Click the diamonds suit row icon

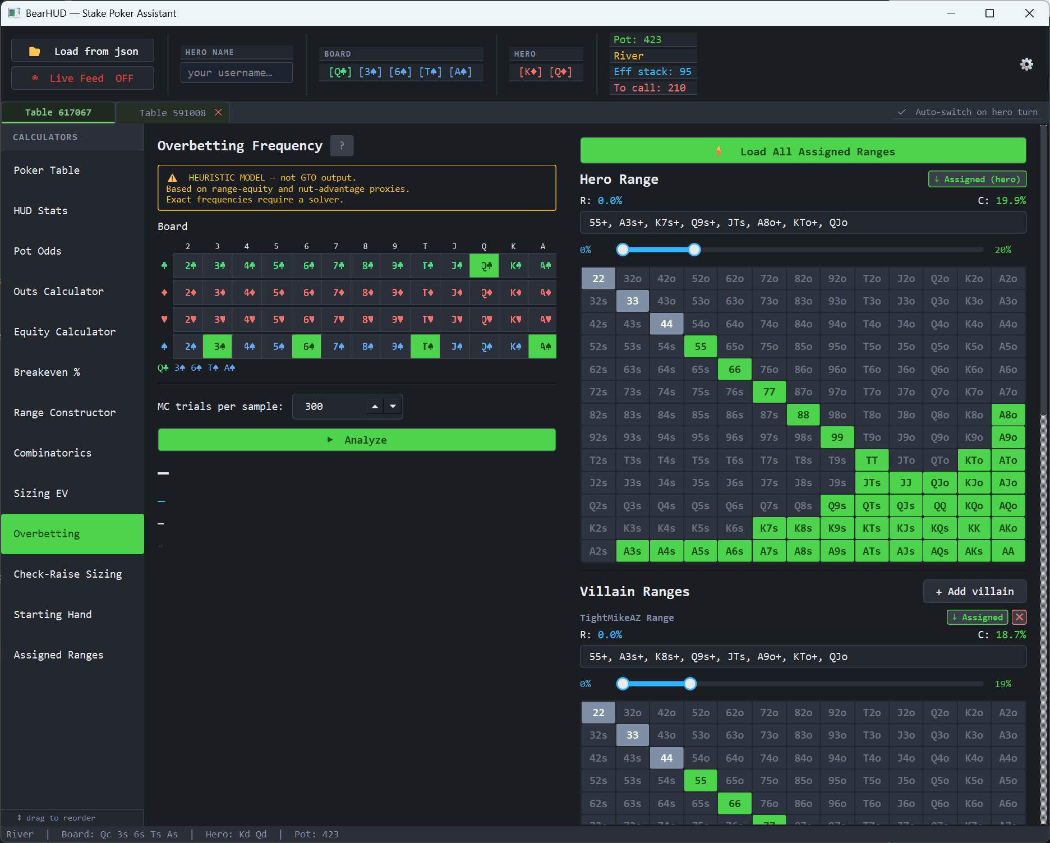164,292
